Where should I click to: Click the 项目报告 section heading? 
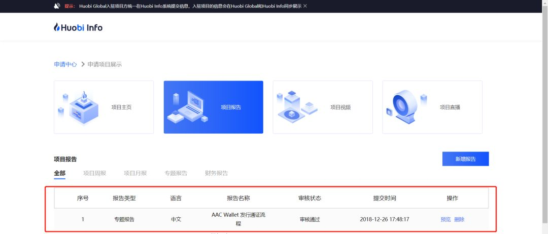coord(65,159)
